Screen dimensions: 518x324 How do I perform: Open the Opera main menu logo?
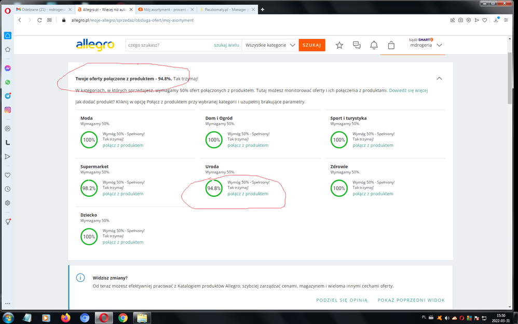pos(7,10)
